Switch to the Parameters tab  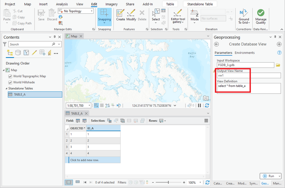pos(223,53)
